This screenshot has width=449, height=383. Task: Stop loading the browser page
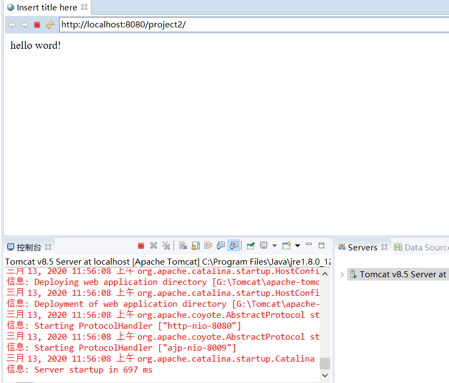pyautogui.click(x=37, y=25)
